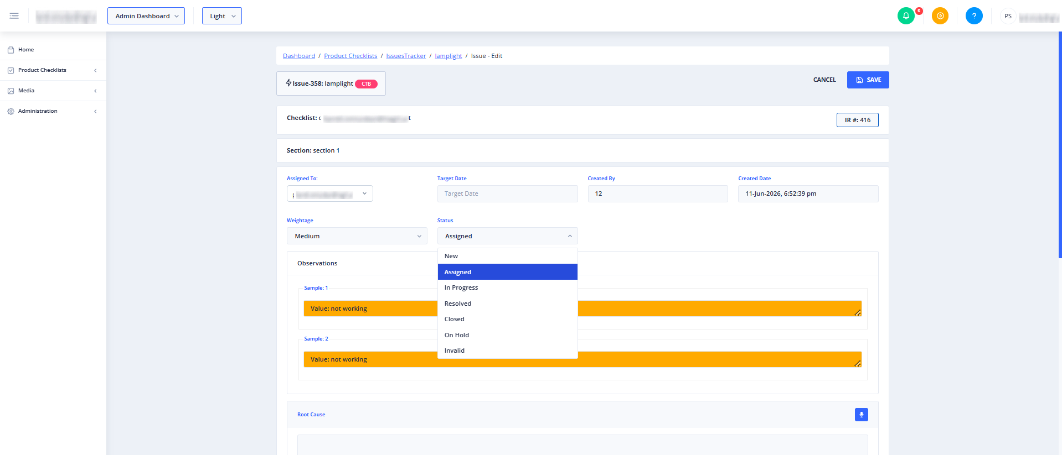Click the Sample 1 value text area
This screenshot has height=455, width=1062.
[x=582, y=308]
